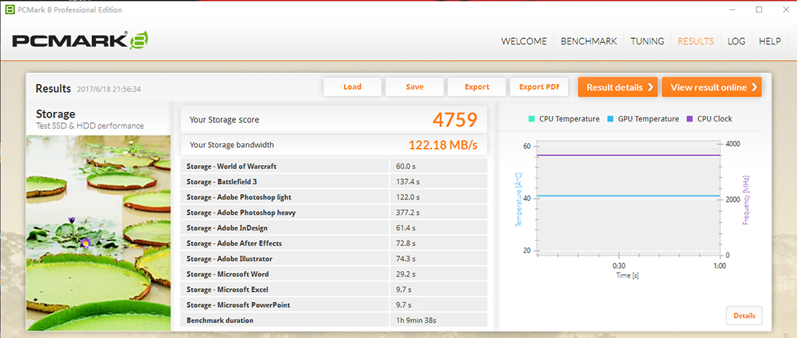Select Storage - Adobe Photoshop heavy row

tap(334, 213)
